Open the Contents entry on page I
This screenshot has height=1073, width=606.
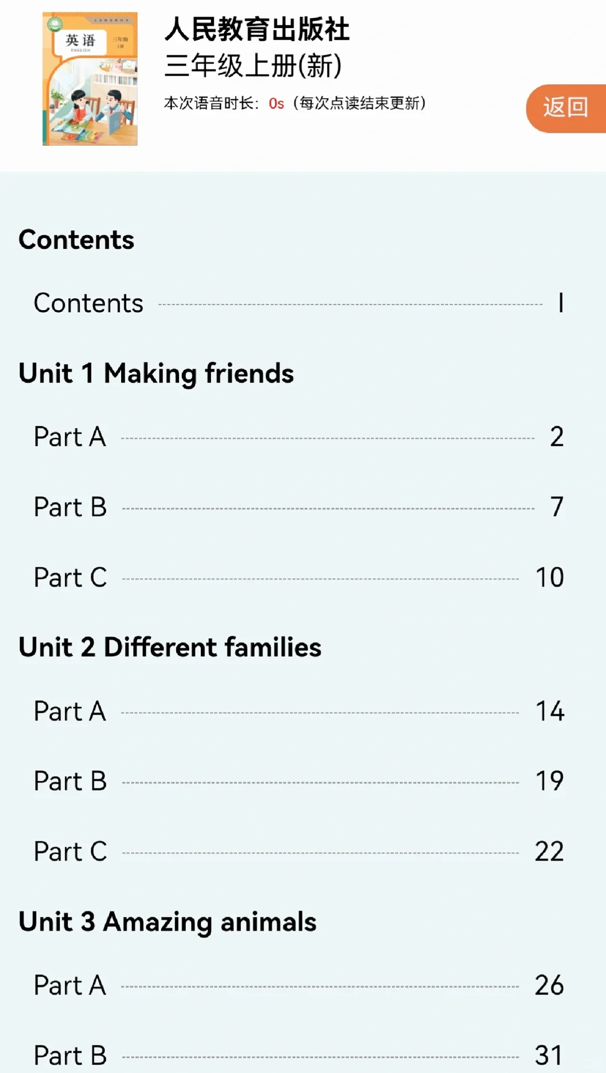coord(89,303)
